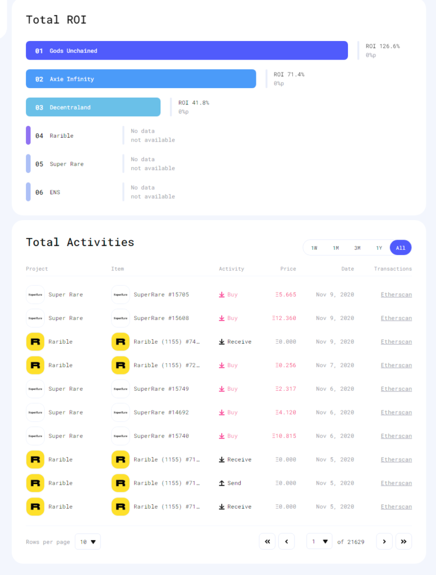Click the price ≡0.256
The width and height of the screenshot is (436, 575).
coord(286,365)
